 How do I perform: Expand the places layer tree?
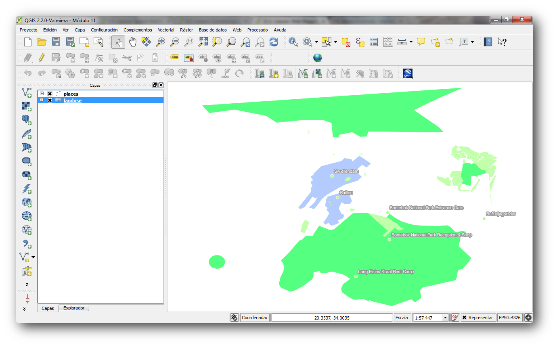pyautogui.click(x=42, y=94)
